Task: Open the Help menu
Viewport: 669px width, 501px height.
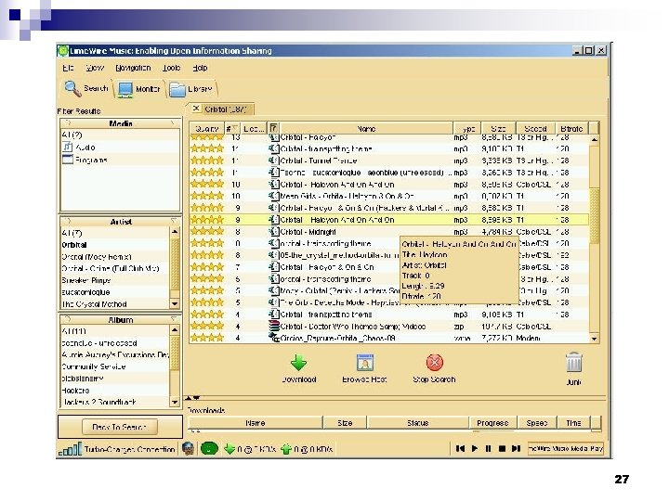Action: pyautogui.click(x=200, y=68)
